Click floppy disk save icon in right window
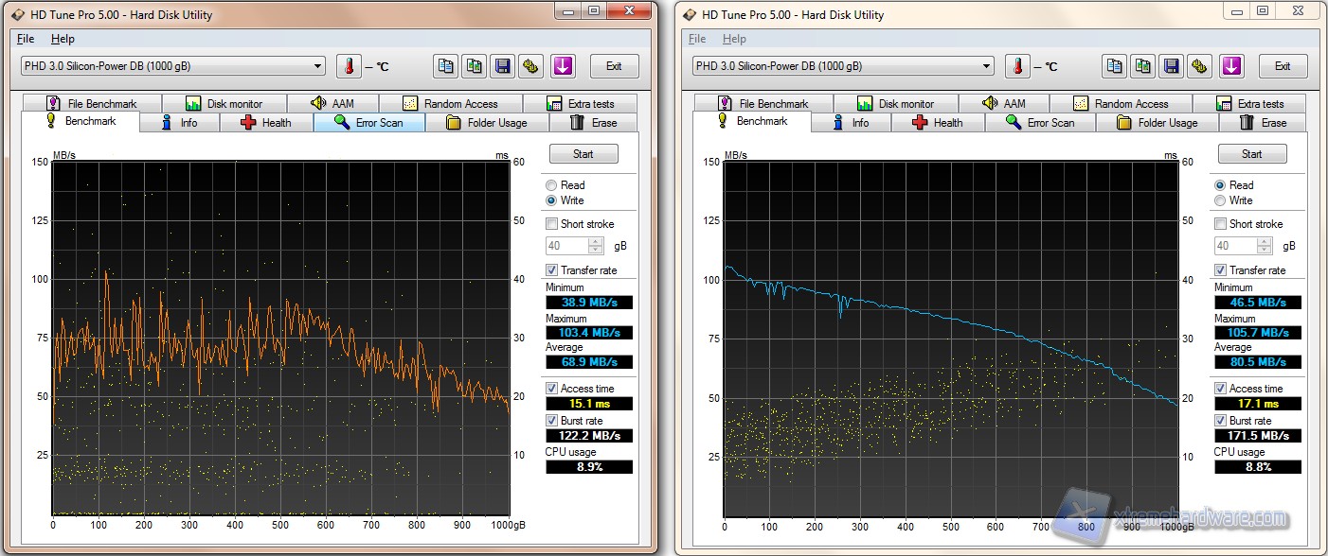1328x556 pixels. point(1172,66)
